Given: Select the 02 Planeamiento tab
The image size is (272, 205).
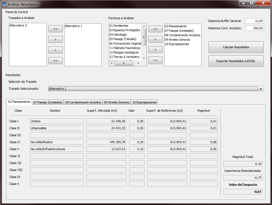Looking at the screenshot, I should coord(19,102).
